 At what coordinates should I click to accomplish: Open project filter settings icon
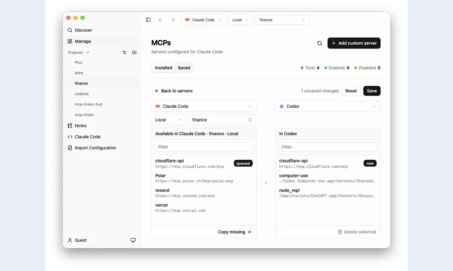tap(124, 52)
